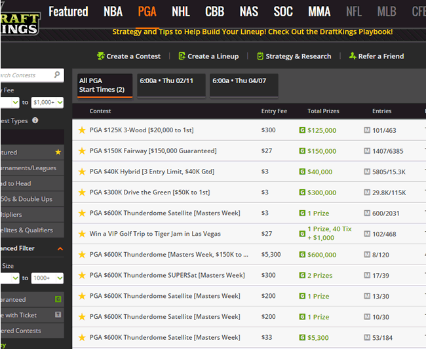Click the guaranteed G icon beside $150,000

coord(302,151)
